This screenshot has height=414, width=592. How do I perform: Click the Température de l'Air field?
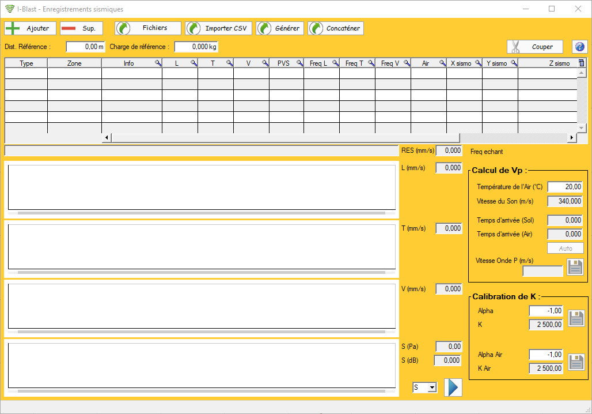coord(565,187)
